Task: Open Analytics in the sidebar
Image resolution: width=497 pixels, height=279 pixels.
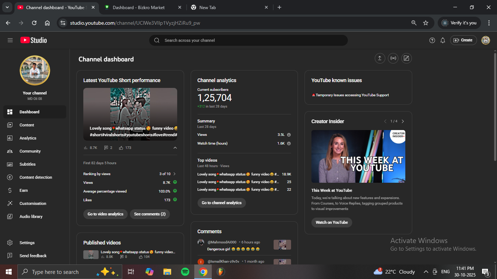Action: [x=28, y=138]
